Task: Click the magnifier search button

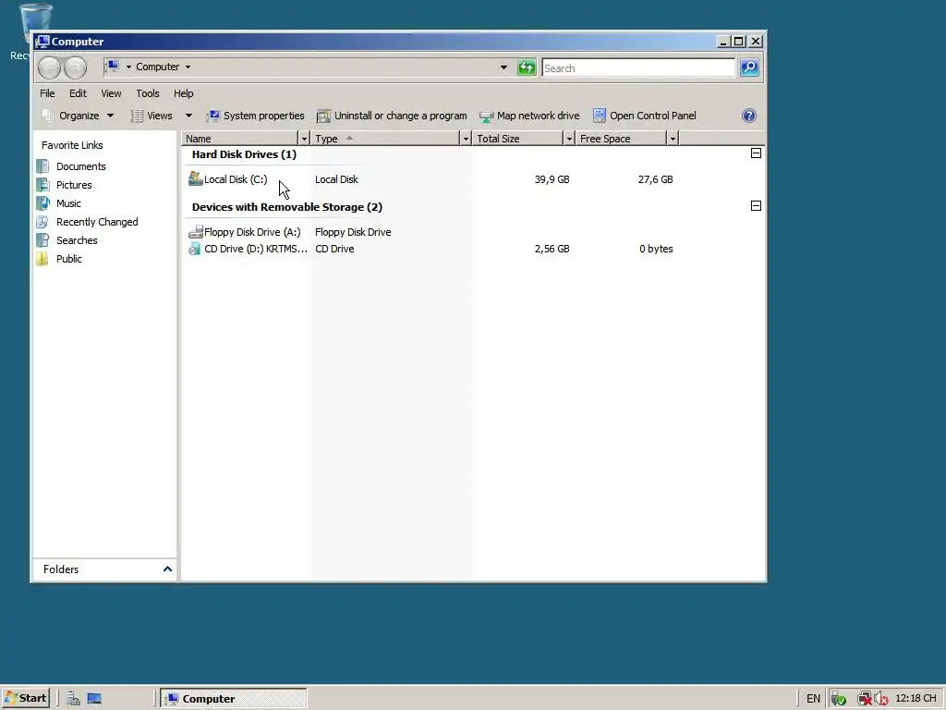Action: pyautogui.click(x=749, y=67)
